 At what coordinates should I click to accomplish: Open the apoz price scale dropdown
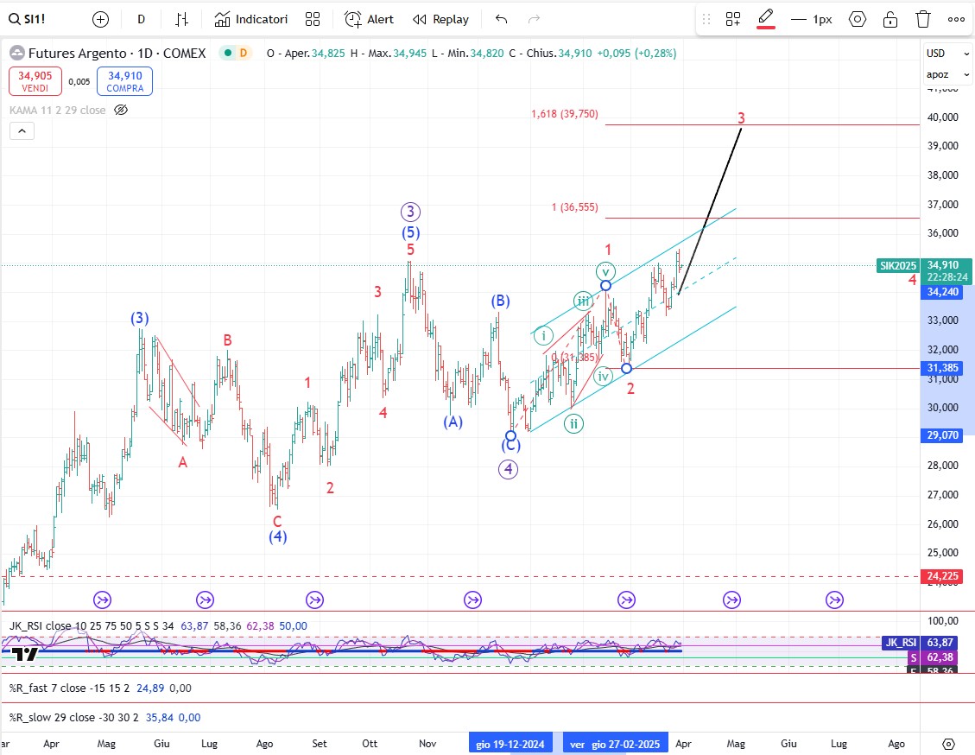coord(947,74)
